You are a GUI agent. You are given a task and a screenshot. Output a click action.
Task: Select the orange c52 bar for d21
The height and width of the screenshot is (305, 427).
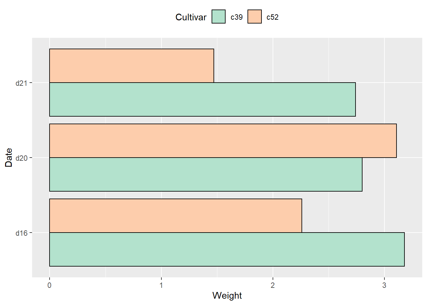132,66
